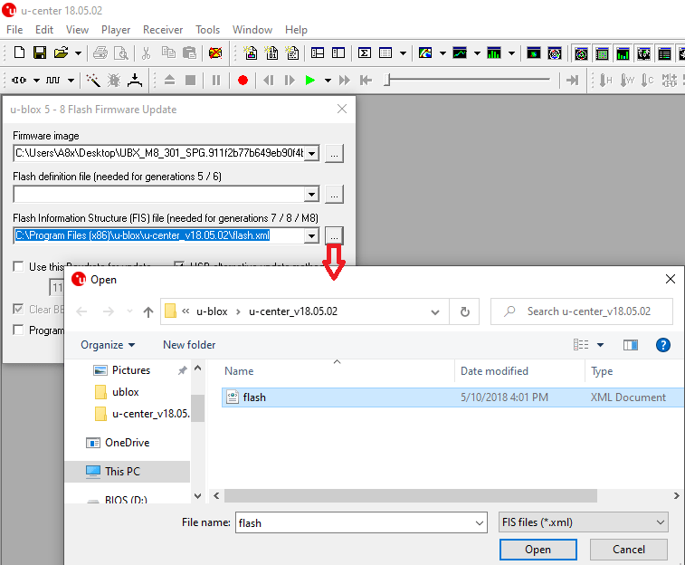Open the Player menu
The height and width of the screenshot is (565, 685).
click(116, 30)
